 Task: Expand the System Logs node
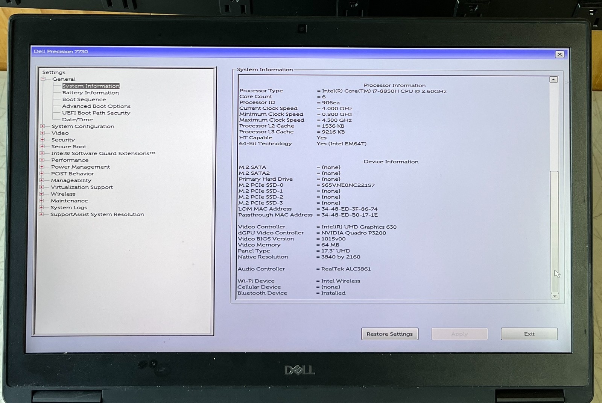(41, 207)
